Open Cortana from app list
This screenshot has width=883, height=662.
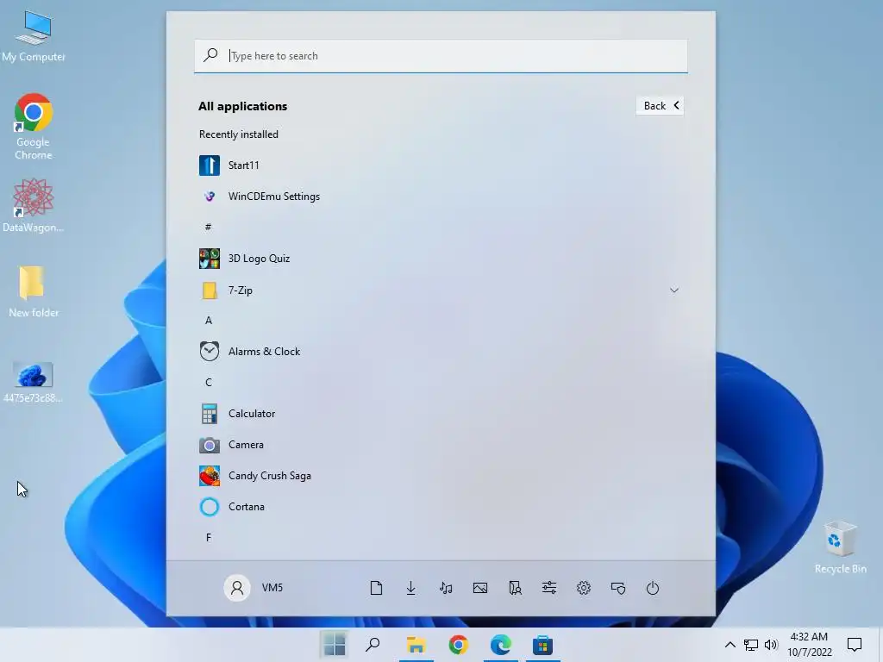coord(441,507)
